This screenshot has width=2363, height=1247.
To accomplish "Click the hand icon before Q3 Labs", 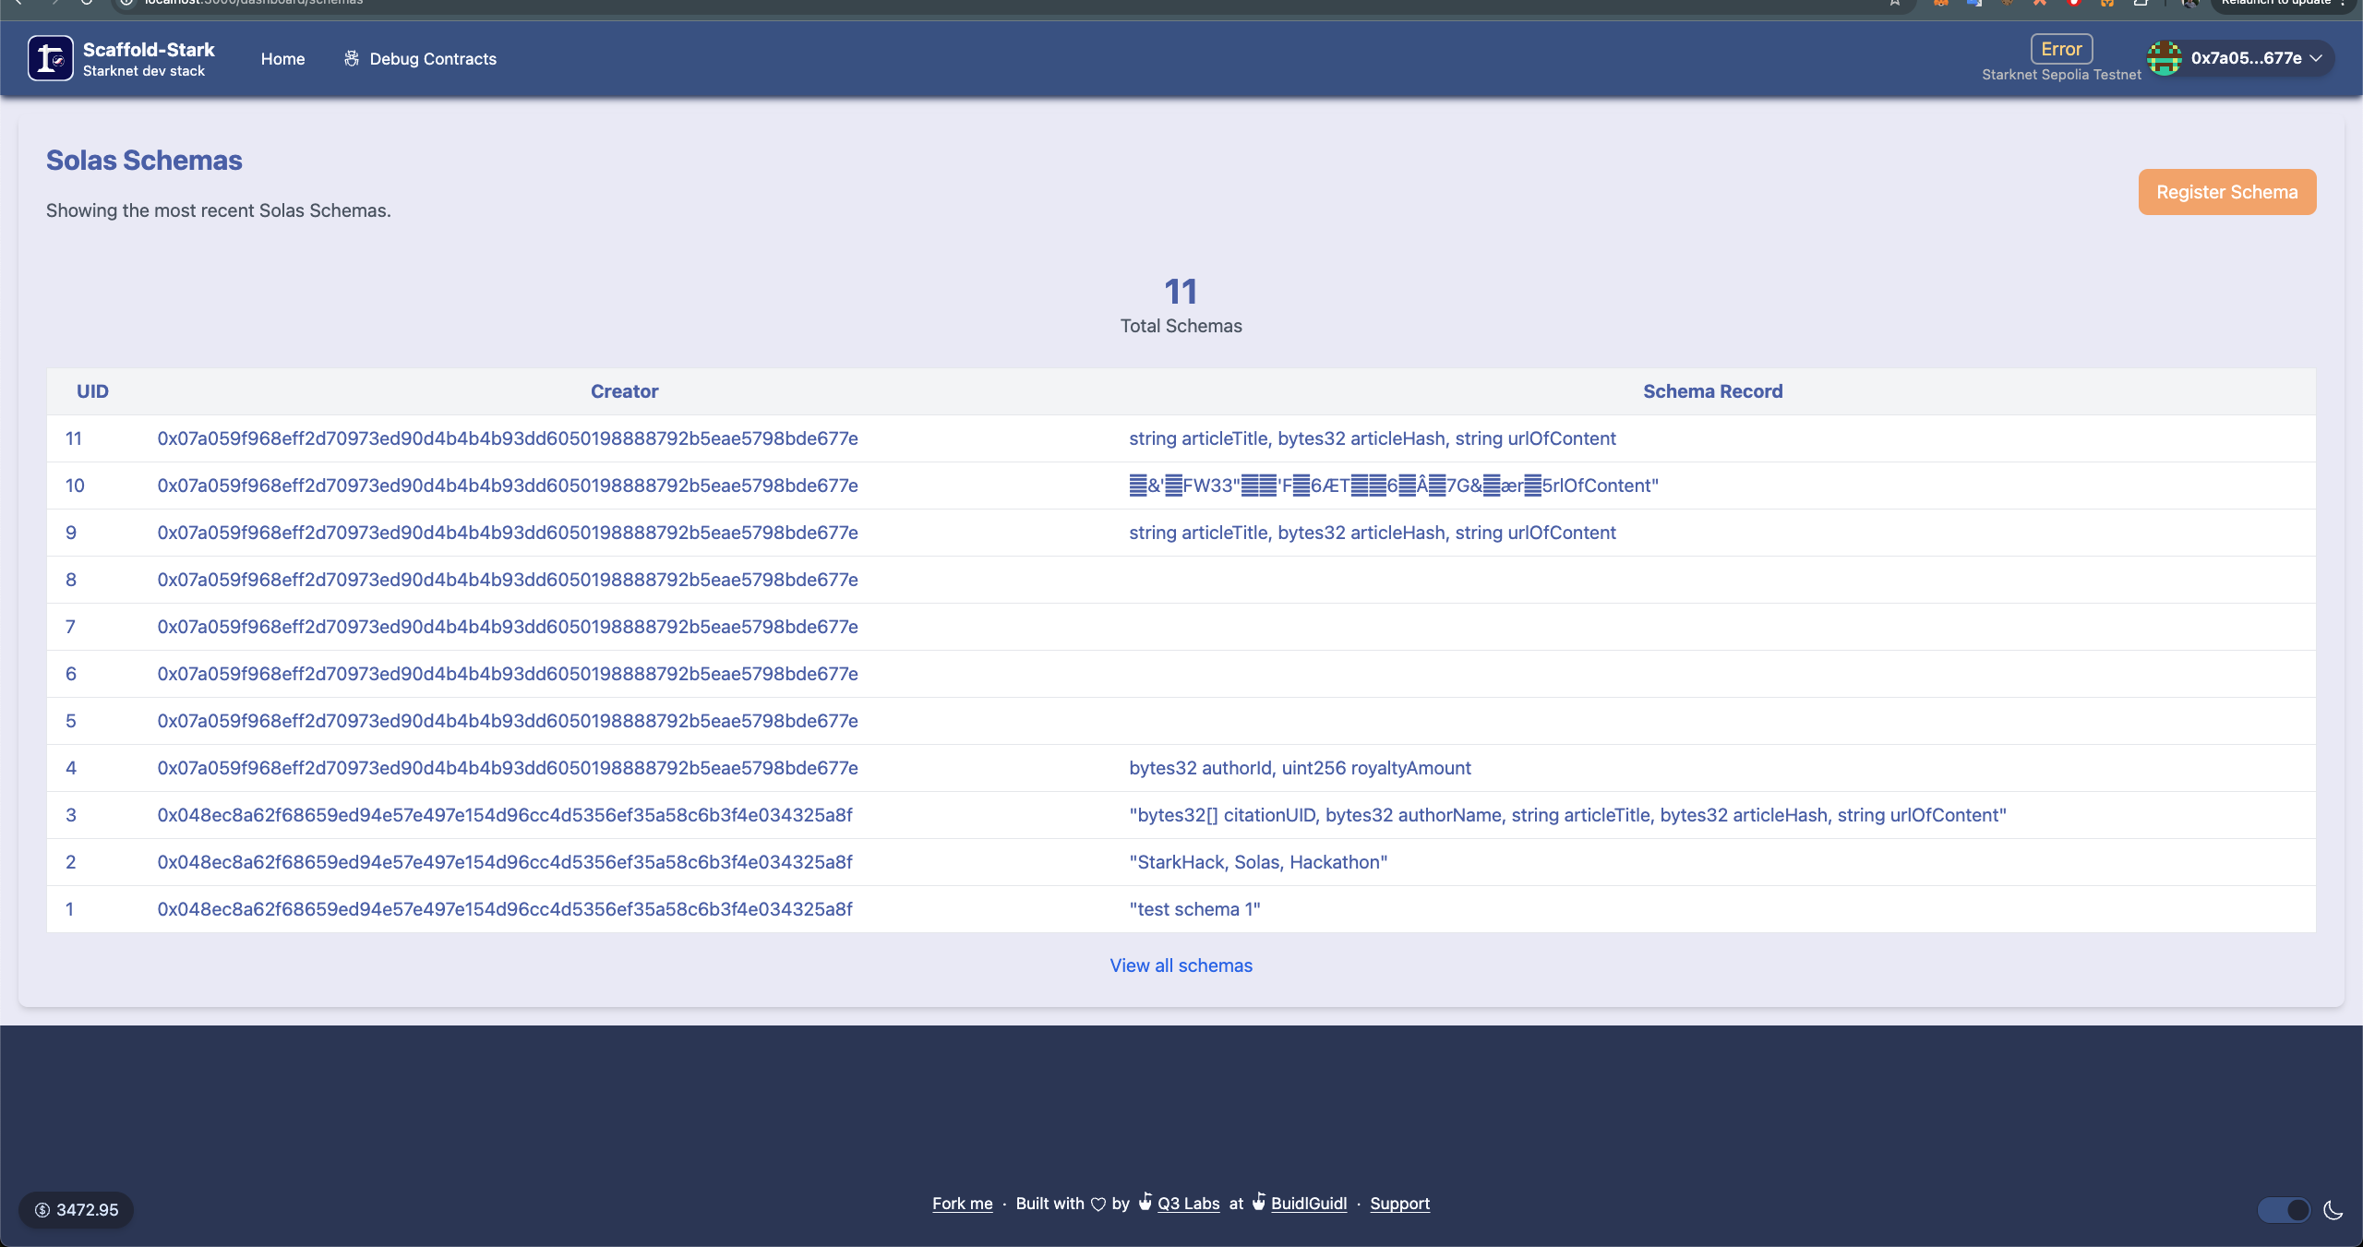I will tap(1145, 1202).
